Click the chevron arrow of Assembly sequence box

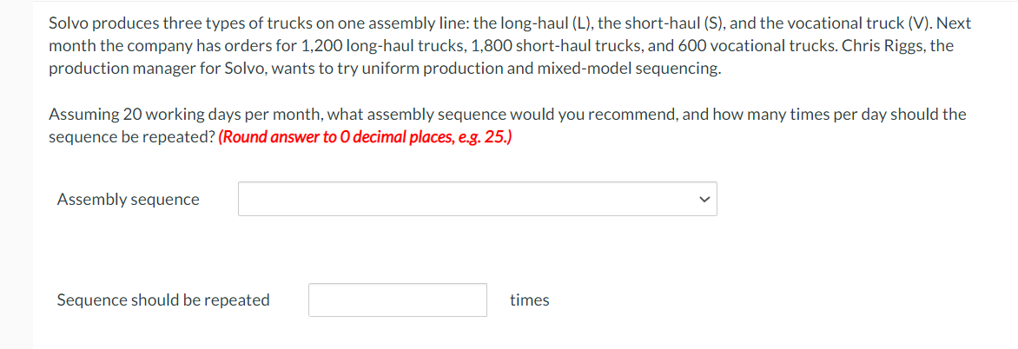click(704, 200)
